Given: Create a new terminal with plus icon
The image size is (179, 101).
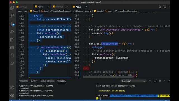Looking at the screenshot, I should [150, 81].
